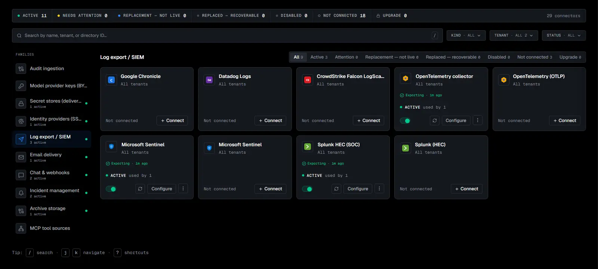This screenshot has width=598, height=269.
Task: Click the CrowdStrike Falcon LogScale logo
Action: (x=308, y=80)
